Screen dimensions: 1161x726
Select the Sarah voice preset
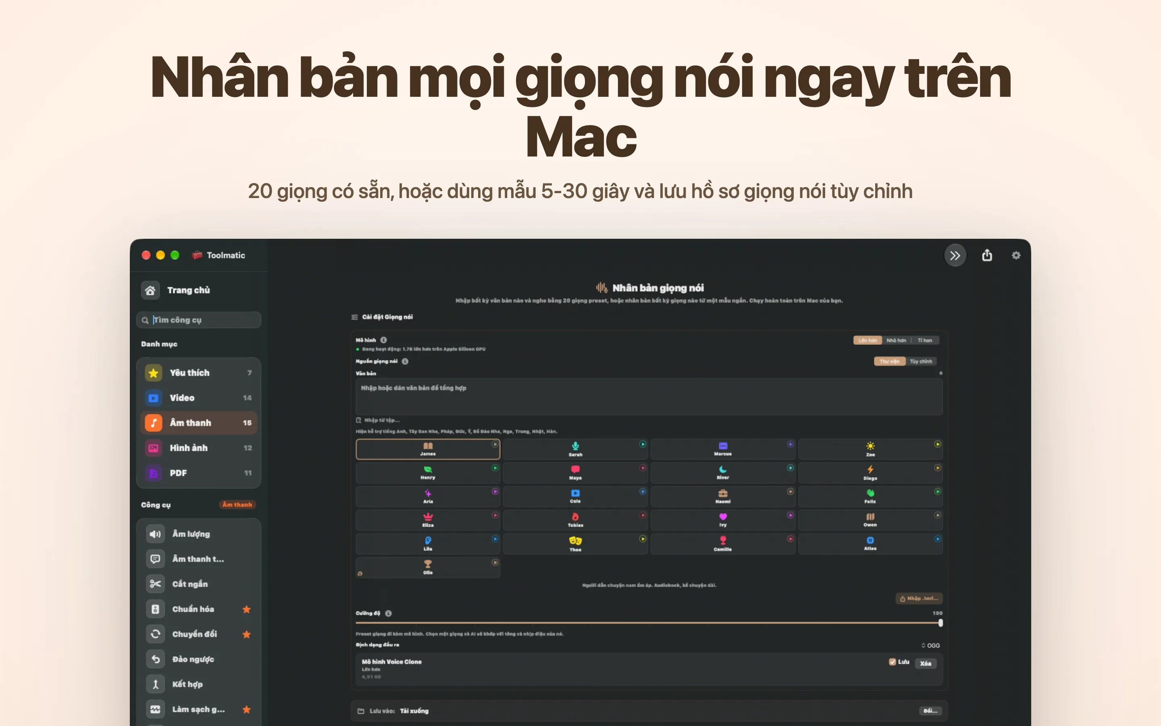coord(575,449)
